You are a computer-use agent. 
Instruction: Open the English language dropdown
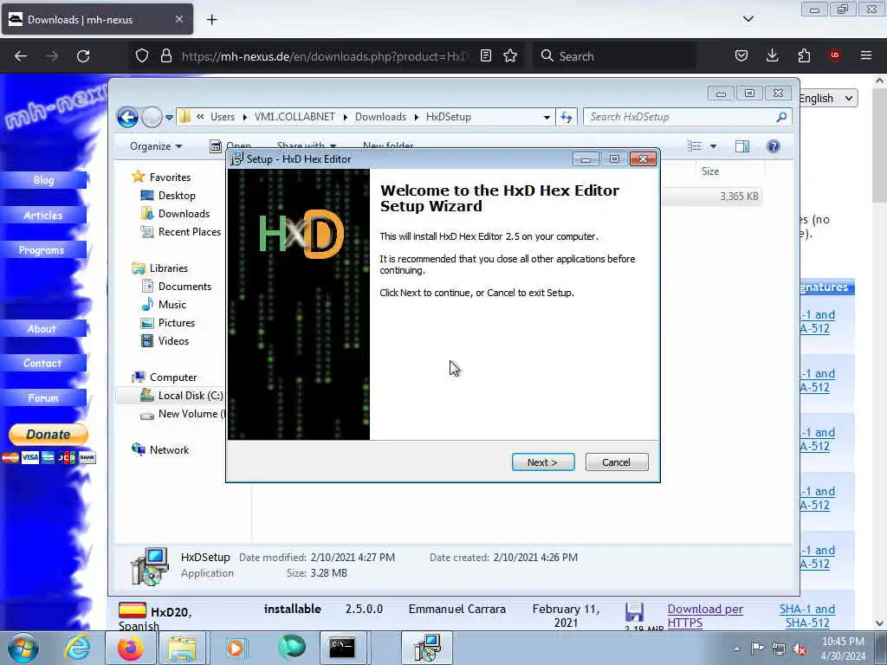(827, 99)
